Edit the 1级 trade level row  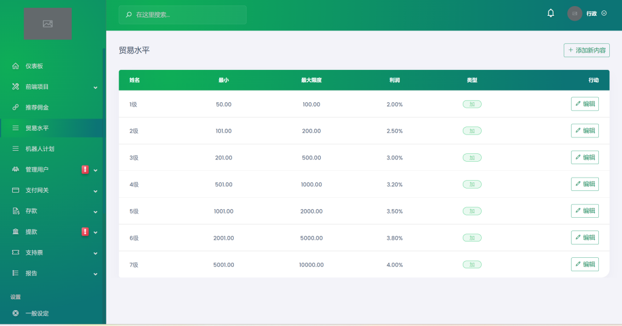[x=584, y=104]
